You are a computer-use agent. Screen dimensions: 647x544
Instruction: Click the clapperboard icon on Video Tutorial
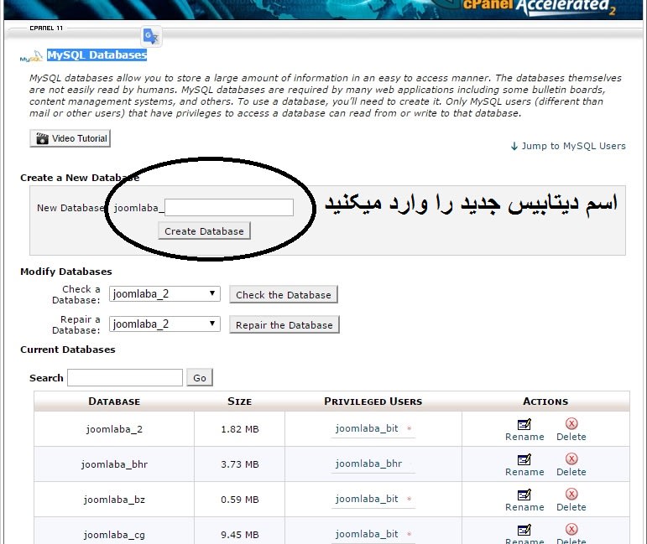point(42,138)
